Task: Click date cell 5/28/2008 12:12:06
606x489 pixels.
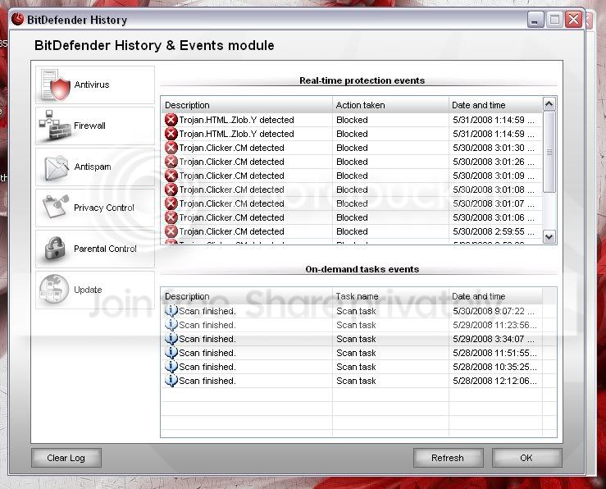Action: (x=494, y=381)
